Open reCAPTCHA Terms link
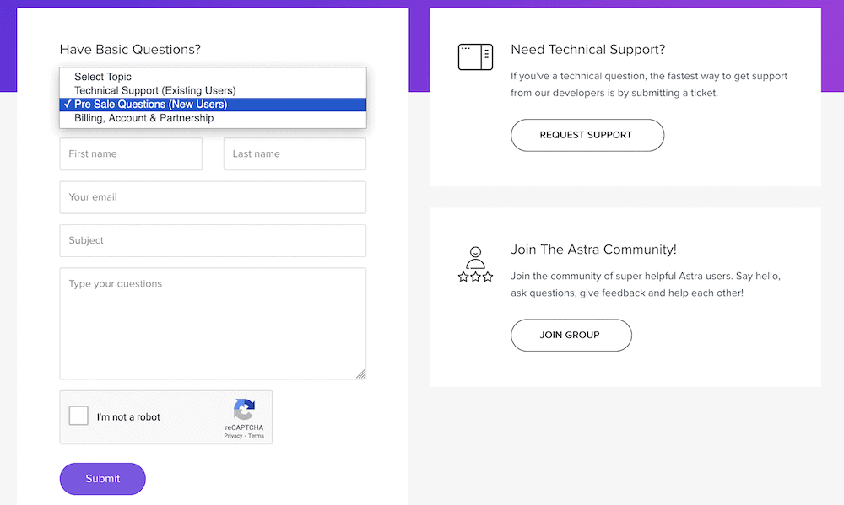844x505 pixels. (257, 436)
